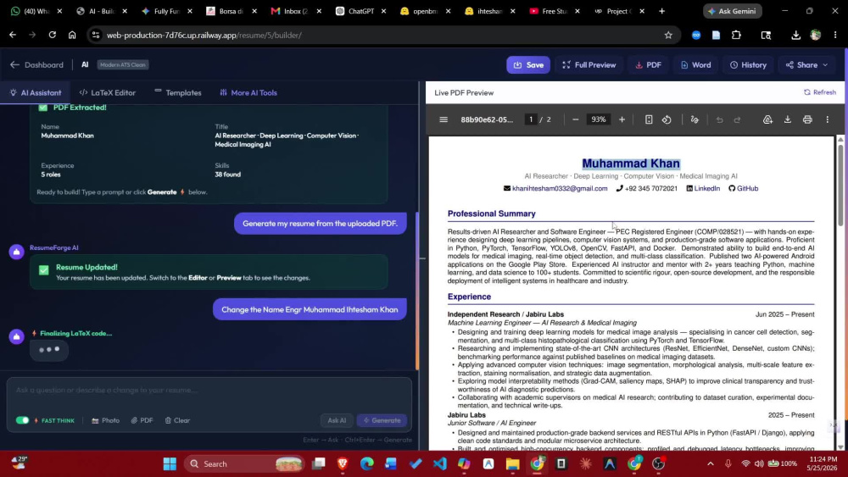The height and width of the screenshot is (477, 848).
Task: Edit the PDF page number field
Action: click(x=531, y=119)
